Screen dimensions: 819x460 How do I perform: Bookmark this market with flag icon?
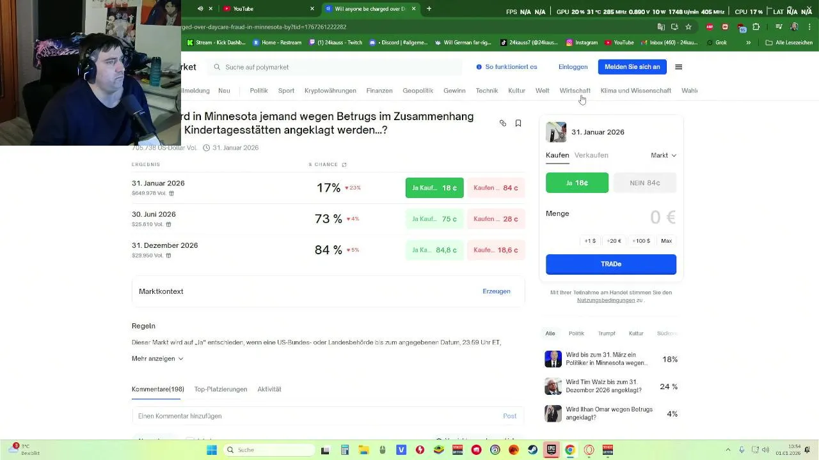[x=518, y=123]
